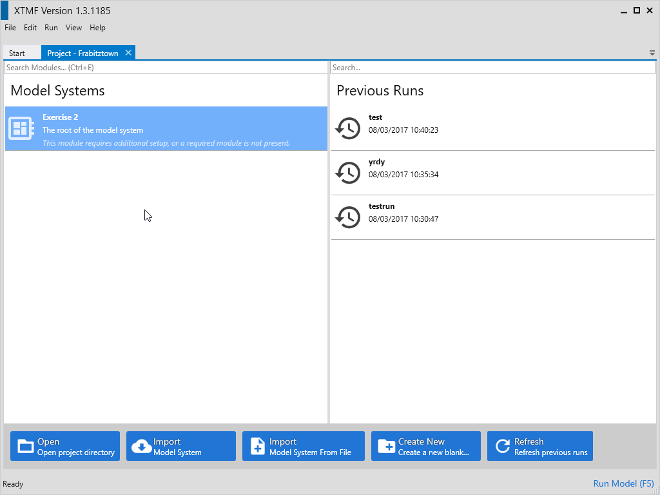The height and width of the screenshot is (495, 660).
Task: Focus the Search Modules input field
Action: [x=166, y=68]
